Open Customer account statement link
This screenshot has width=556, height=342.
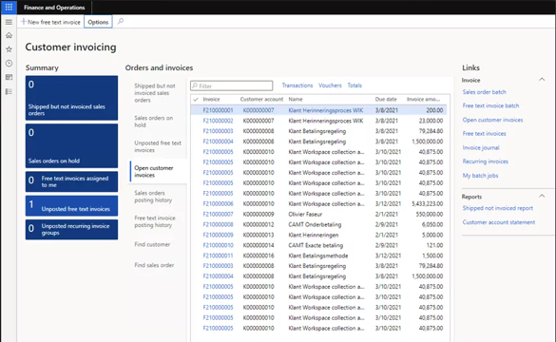point(499,222)
